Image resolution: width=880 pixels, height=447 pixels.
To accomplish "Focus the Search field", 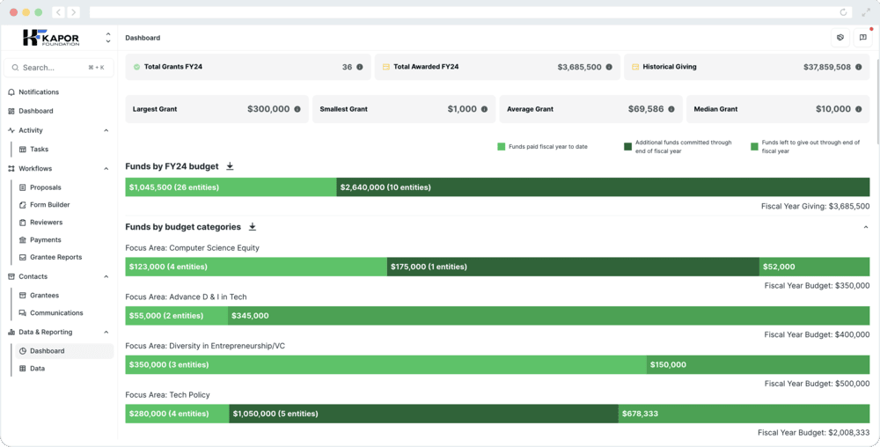I will point(59,67).
